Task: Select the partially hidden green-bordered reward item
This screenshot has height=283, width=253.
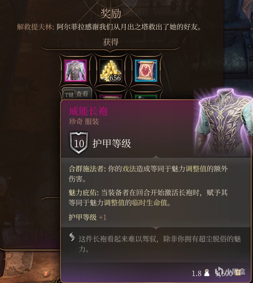Action: (x=146, y=97)
